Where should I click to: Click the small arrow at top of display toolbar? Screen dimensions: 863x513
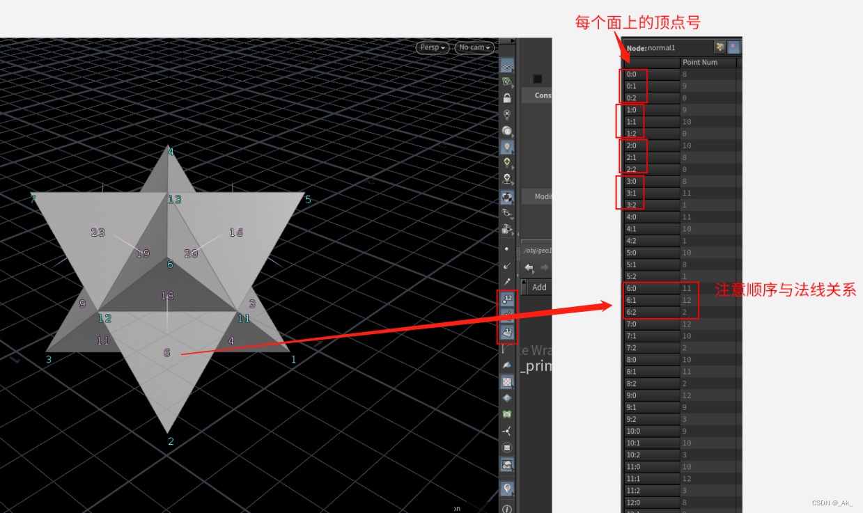[x=513, y=41]
